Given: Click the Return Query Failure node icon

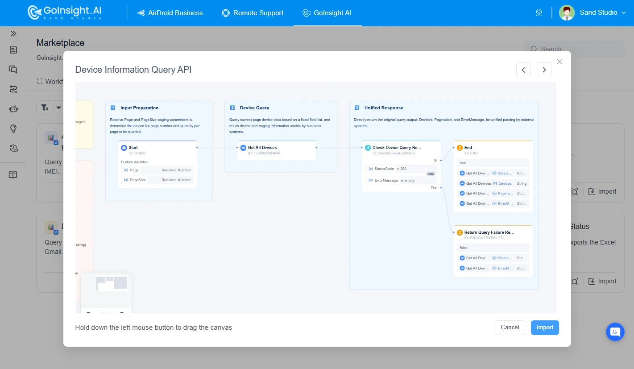Looking at the screenshot, I should point(460,232).
